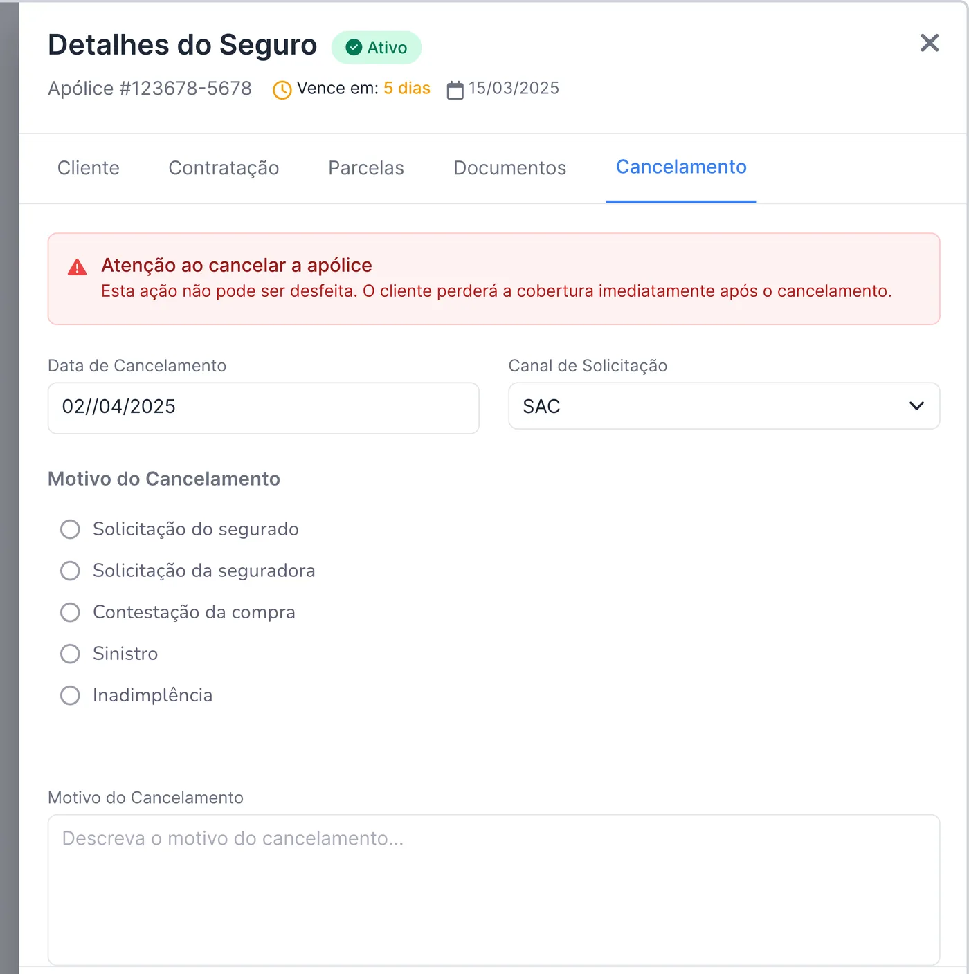969x974 pixels.
Task: Click the Data de Cancelamento field label
Action: [x=137, y=366]
